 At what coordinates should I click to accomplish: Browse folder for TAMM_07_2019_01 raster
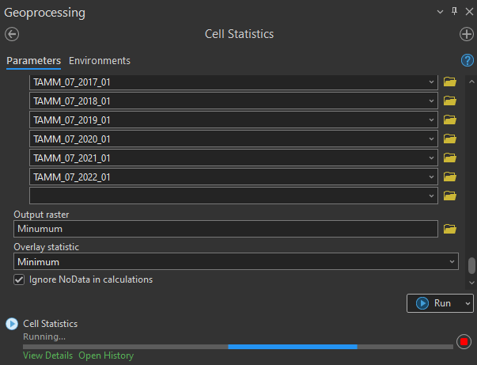point(450,120)
